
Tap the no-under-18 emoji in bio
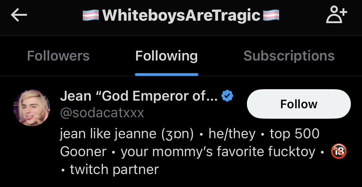339,151
